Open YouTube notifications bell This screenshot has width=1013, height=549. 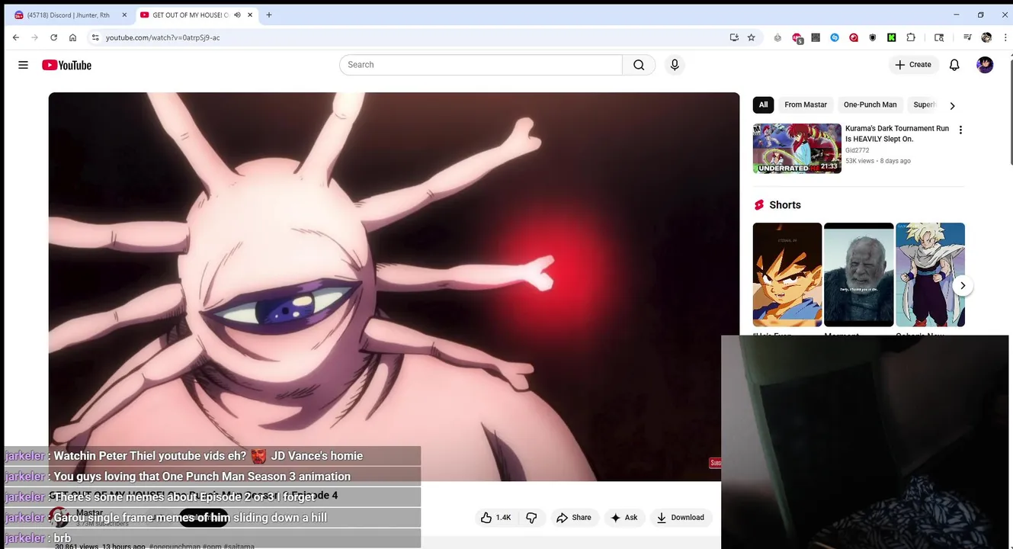pos(954,65)
